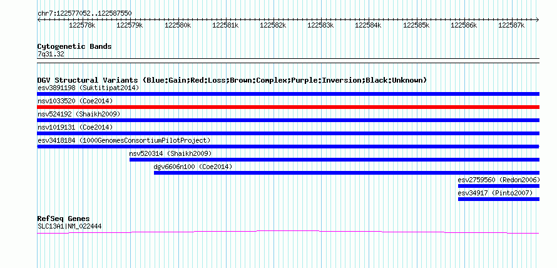Click the nsv1033520 (Coe2014) variant label
557x268 pixels.
point(75,101)
